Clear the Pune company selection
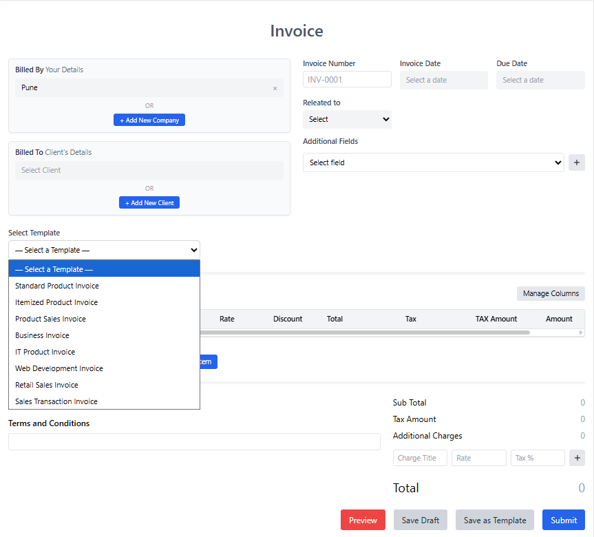This screenshot has width=594, height=537. pyautogui.click(x=275, y=88)
